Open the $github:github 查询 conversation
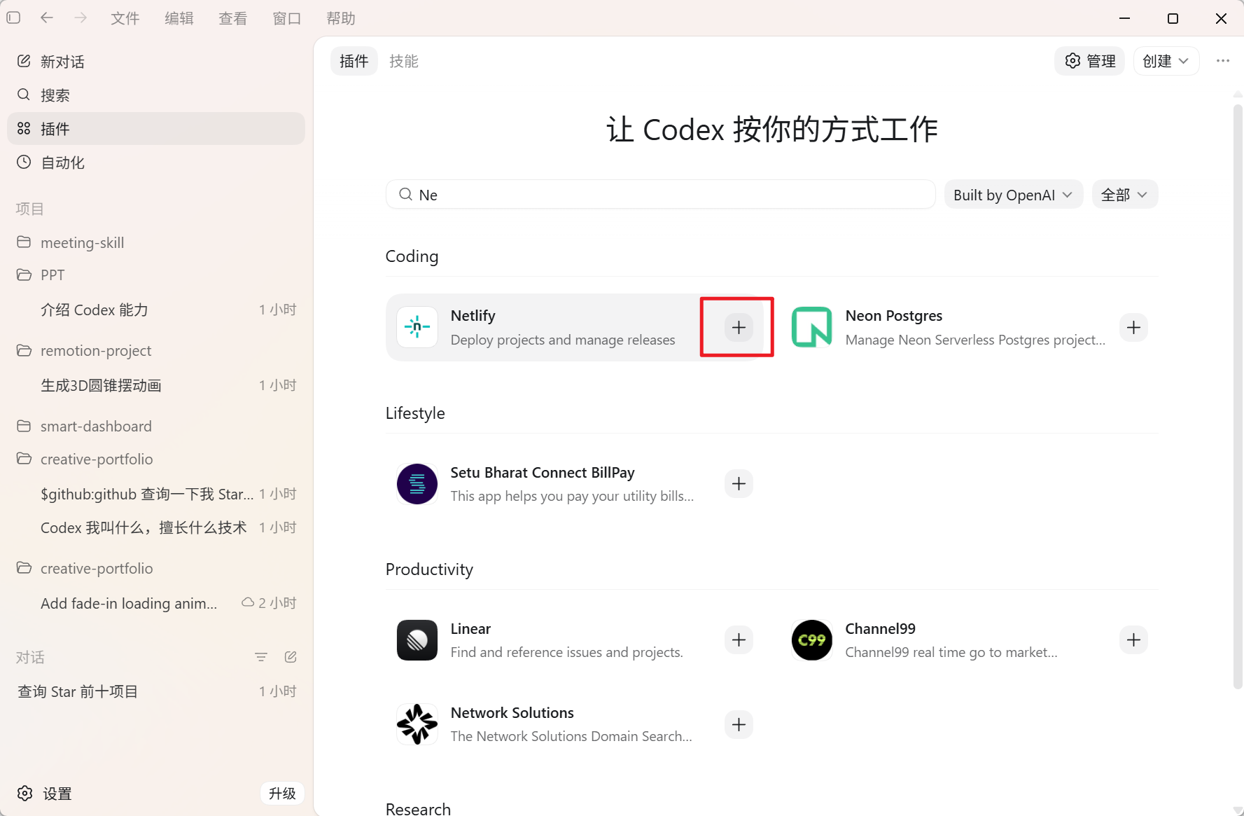 tap(156, 494)
